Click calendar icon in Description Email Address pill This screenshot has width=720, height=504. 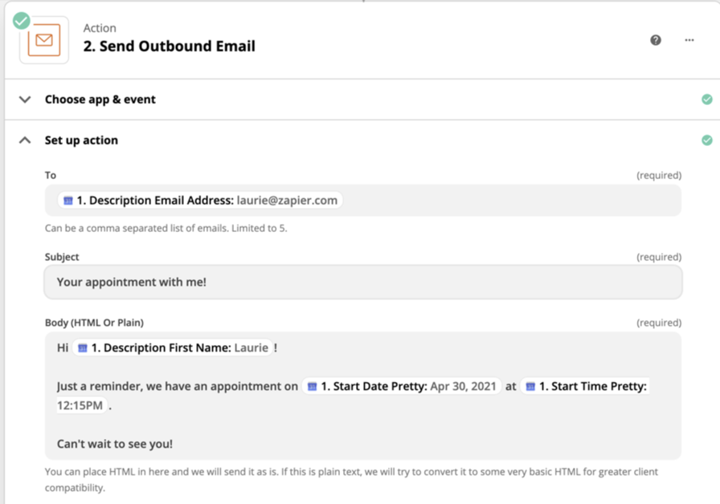pyautogui.click(x=68, y=201)
